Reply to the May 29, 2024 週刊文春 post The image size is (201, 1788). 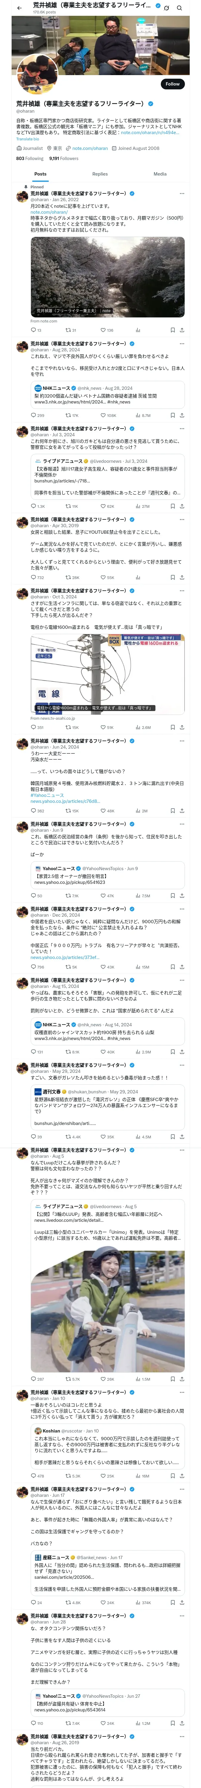click(x=32, y=1137)
